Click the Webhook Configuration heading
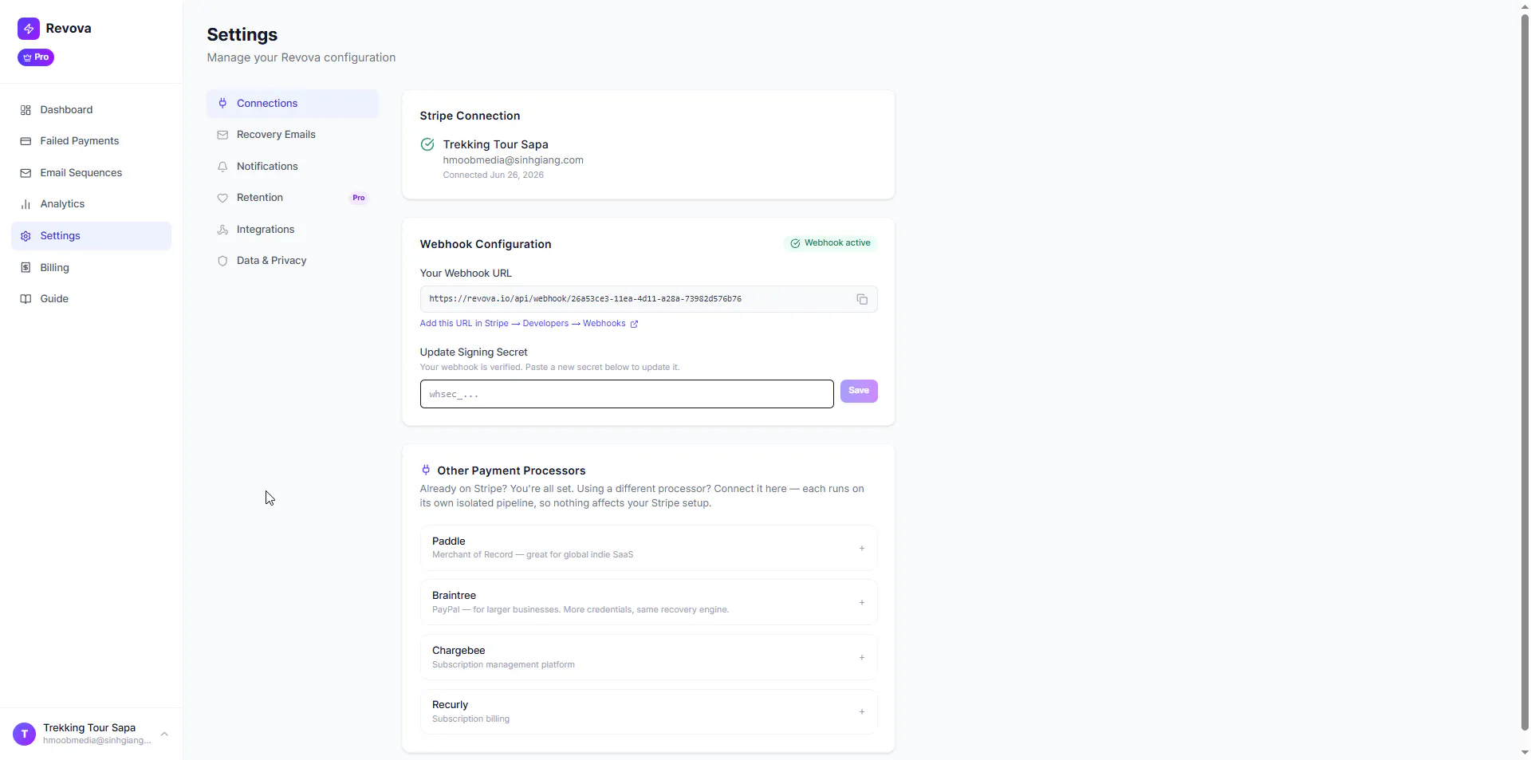The width and height of the screenshot is (1531, 760). pos(486,245)
